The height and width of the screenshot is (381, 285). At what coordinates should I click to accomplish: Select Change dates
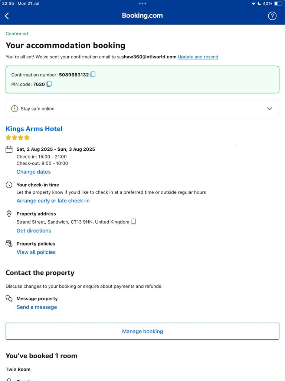(x=34, y=172)
